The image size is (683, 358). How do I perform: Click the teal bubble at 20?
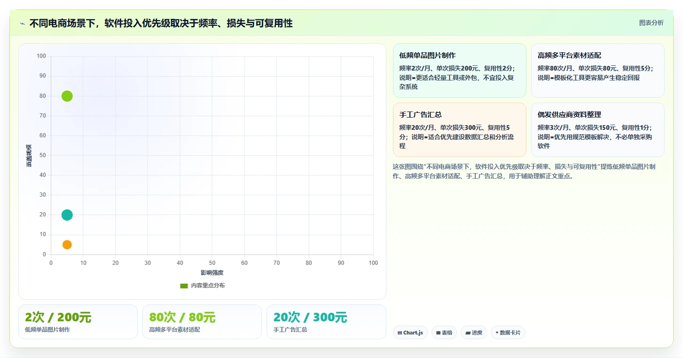(x=67, y=215)
